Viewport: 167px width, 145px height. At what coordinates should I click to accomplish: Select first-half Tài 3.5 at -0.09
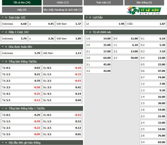point(21,134)
